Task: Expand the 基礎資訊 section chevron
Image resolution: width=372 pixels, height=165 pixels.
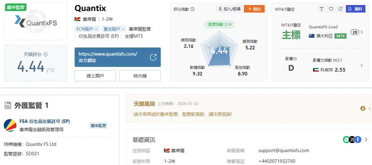Action: point(366,140)
